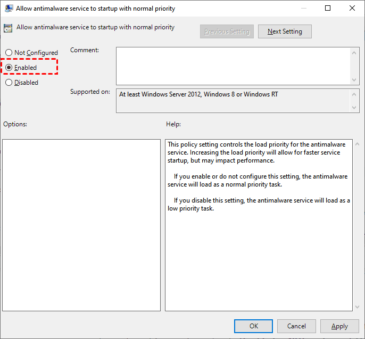This screenshot has width=365, height=339.
Task: Click the 'Help:' label
Action: click(173, 124)
